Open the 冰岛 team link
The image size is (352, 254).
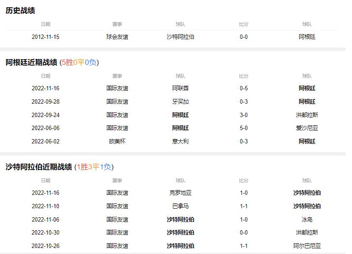tap(307, 219)
